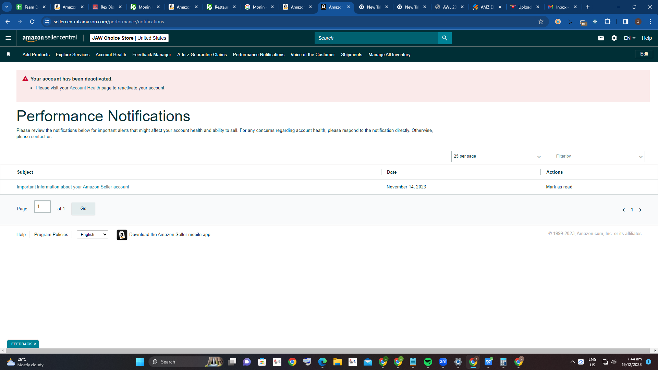Open buyer messages envelope icon
The width and height of the screenshot is (658, 370).
point(601,38)
